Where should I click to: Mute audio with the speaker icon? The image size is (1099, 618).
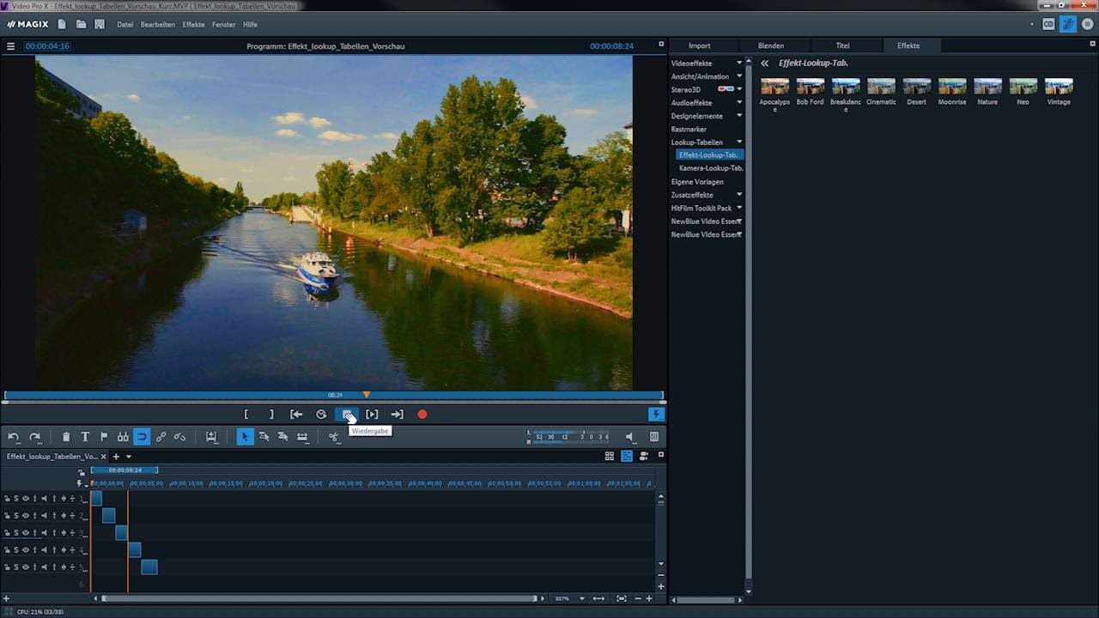point(629,437)
